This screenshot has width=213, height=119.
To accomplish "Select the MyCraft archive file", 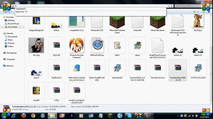I will [x=57, y=45].
